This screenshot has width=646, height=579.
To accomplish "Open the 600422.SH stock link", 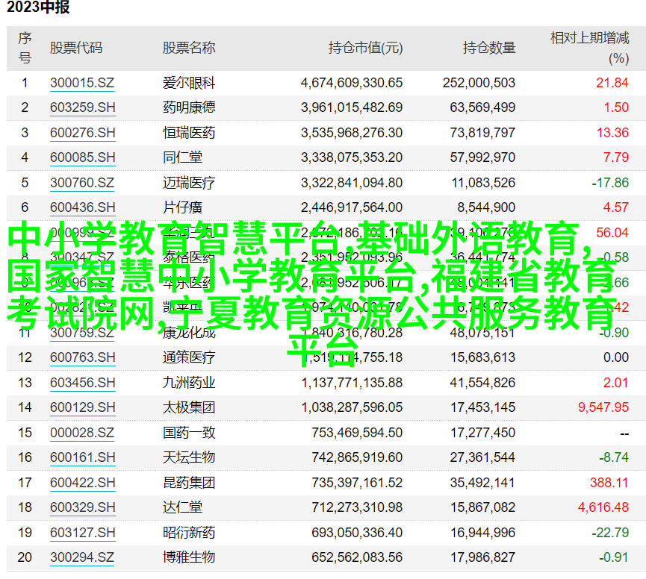I will 82,483.
